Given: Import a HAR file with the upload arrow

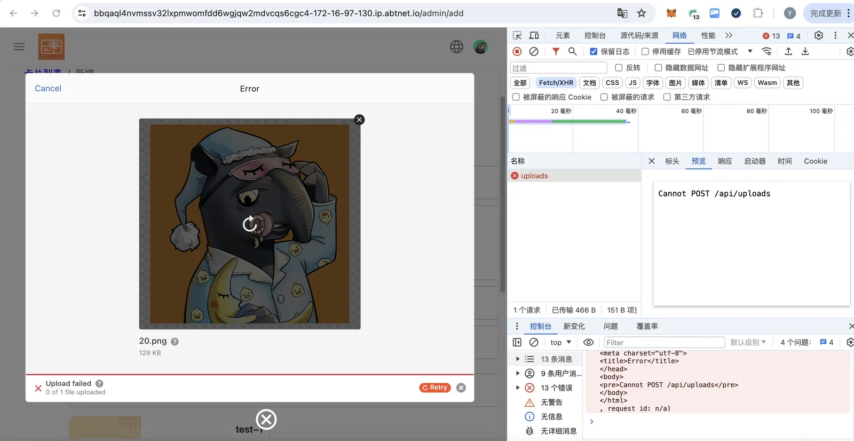Looking at the screenshot, I should (788, 51).
